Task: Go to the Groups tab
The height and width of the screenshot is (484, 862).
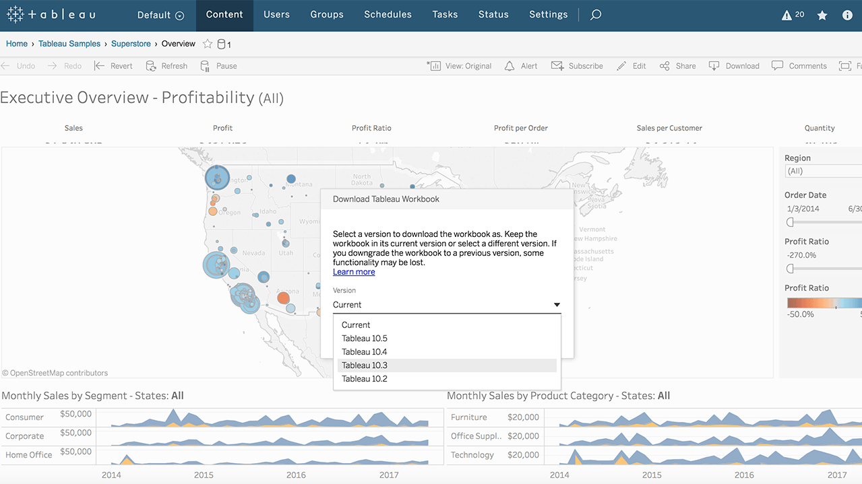Action: pyautogui.click(x=327, y=15)
